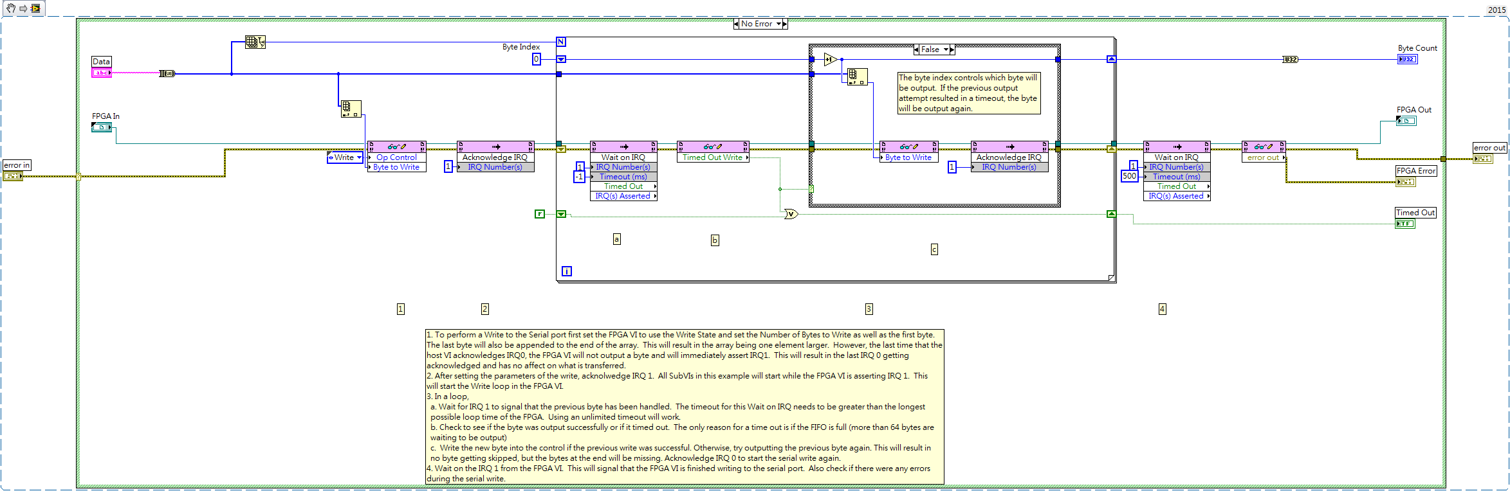Click the green selector terminal of False case
The width and height of the screenshot is (1510, 491).
(x=811, y=189)
